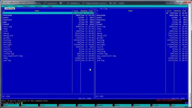Click the 7 Mkdir function key button
The height and width of the screenshot is (108, 192).
click(x=123, y=105)
